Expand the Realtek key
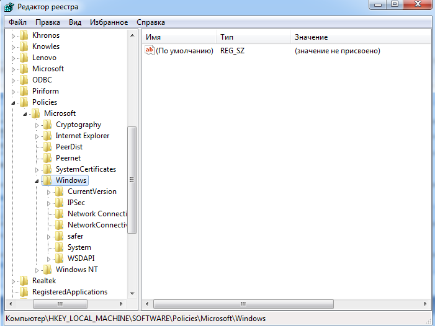This screenshot has height=326, width=435. 13,281
